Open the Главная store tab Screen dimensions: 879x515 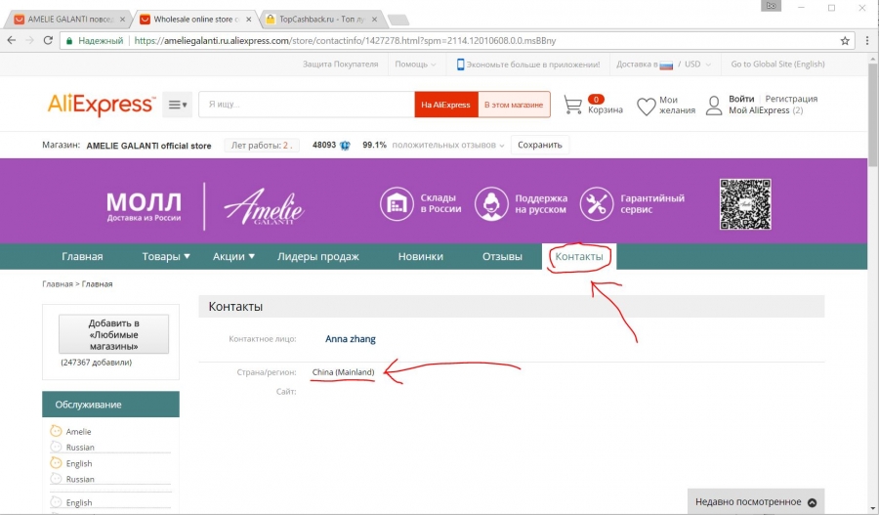[82, 256]
